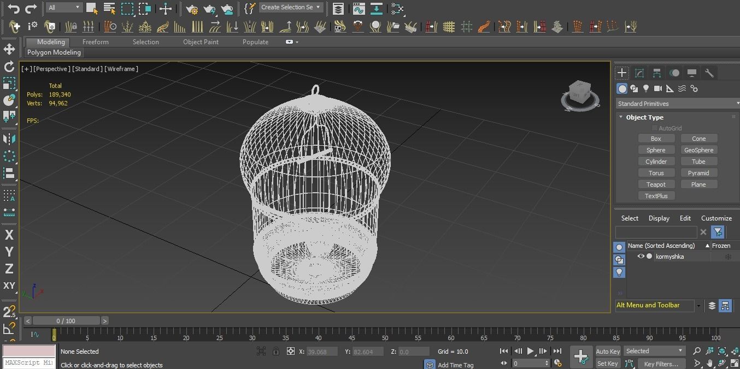
Task: Constrain to Y axis button
Action: click(x=9, y=252)
